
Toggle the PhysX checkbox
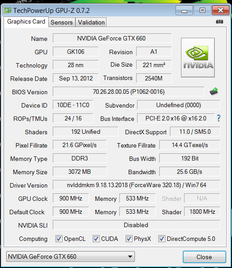[x=129, y=239]
